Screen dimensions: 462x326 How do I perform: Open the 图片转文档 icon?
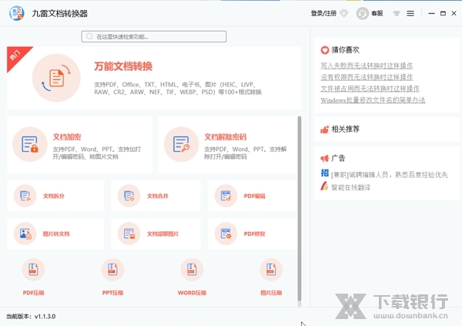point(25,234)
